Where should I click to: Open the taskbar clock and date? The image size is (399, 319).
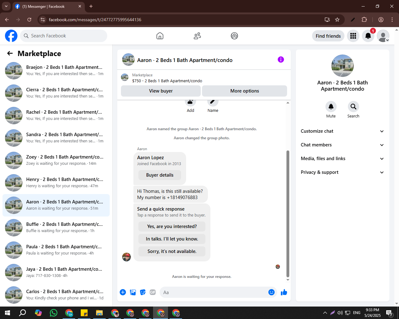pyautogui.click(x=373, y=313)
